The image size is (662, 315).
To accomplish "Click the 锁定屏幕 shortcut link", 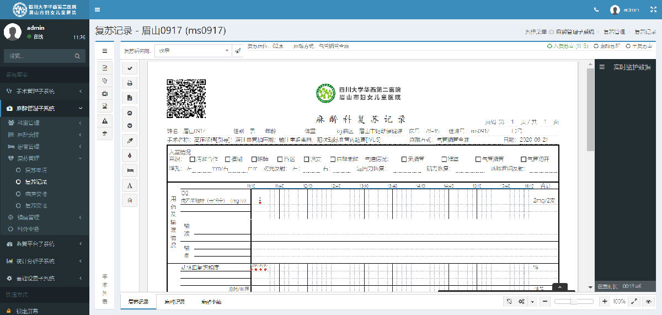I will click(26, 311).
